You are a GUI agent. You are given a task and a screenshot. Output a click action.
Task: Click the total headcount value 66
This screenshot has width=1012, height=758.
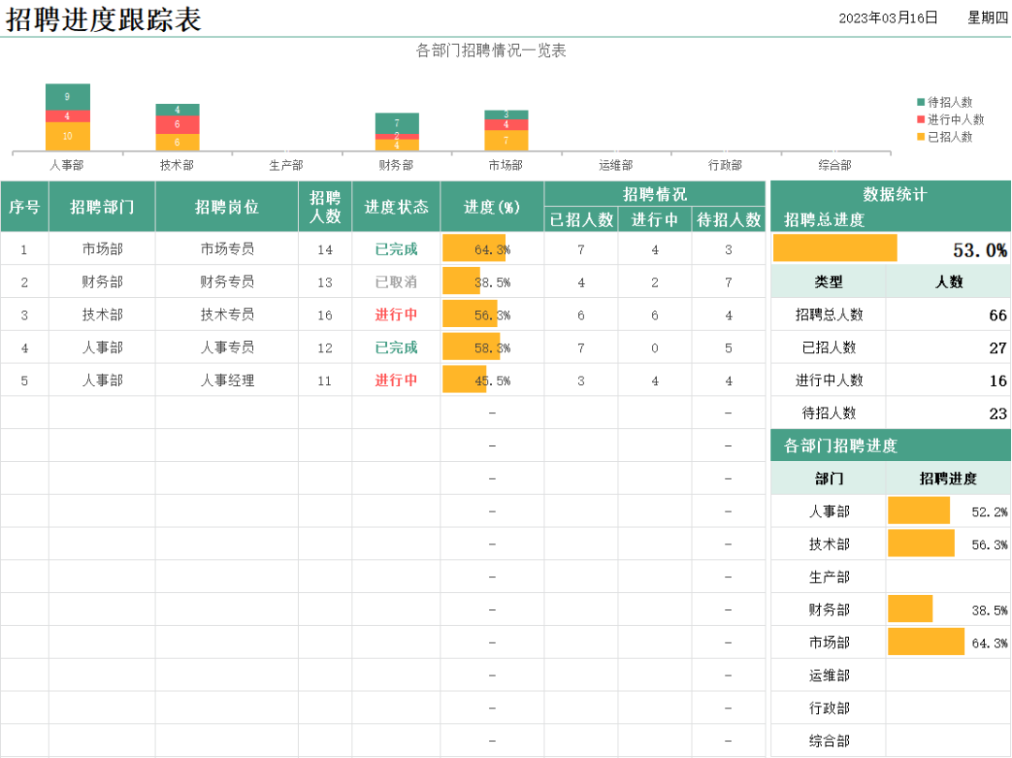998,315
